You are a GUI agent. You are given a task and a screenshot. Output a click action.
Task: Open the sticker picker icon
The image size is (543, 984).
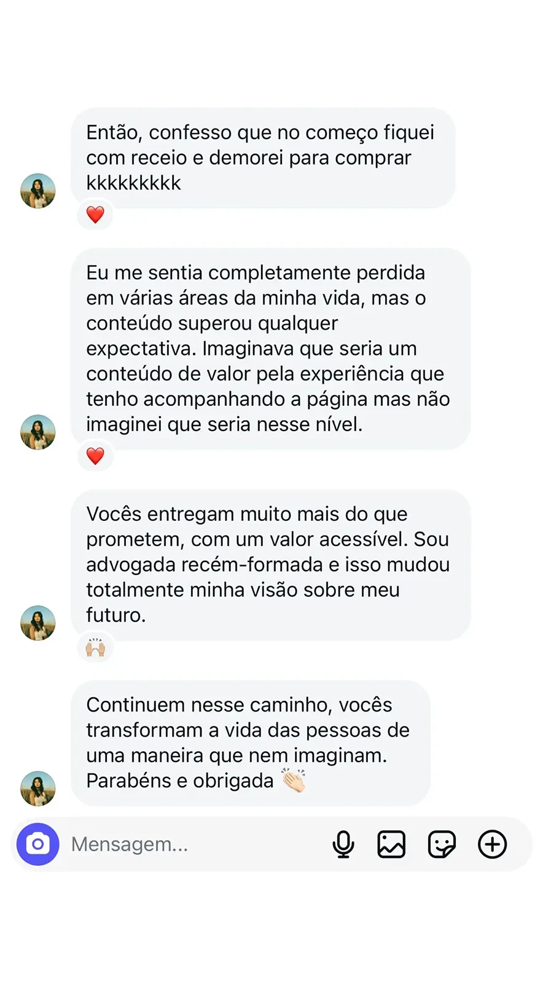[442, 844]
